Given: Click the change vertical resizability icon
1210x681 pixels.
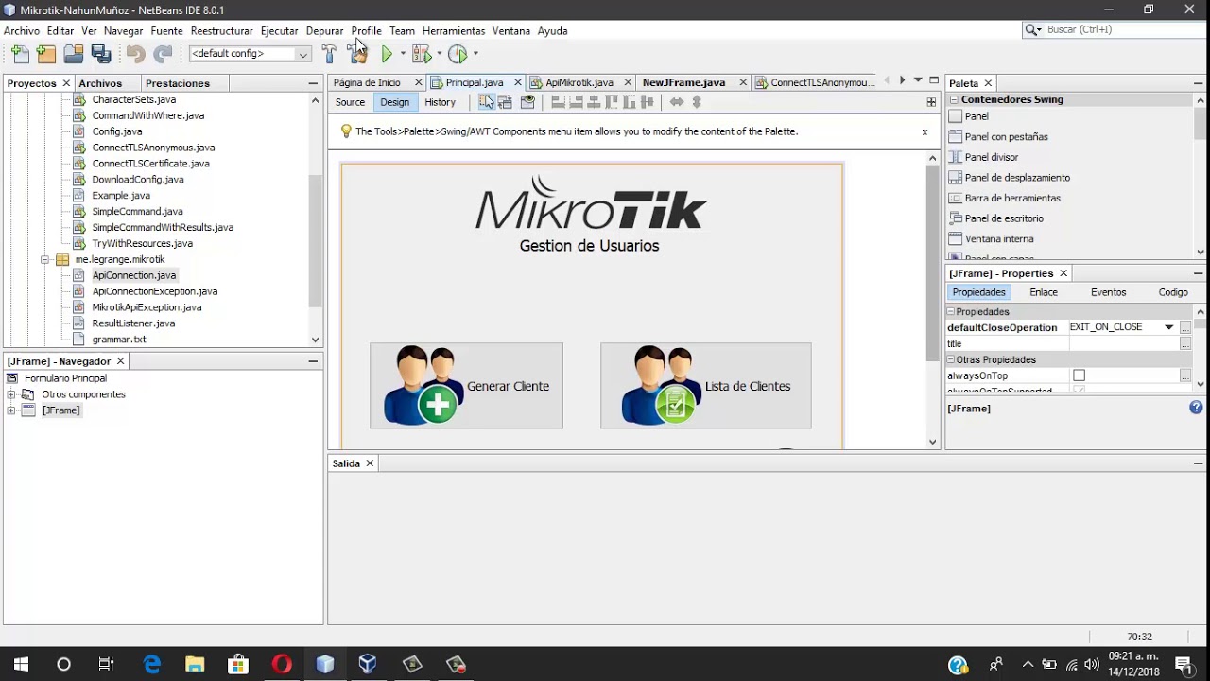Looking at the screenshot, I should (697, 102).
